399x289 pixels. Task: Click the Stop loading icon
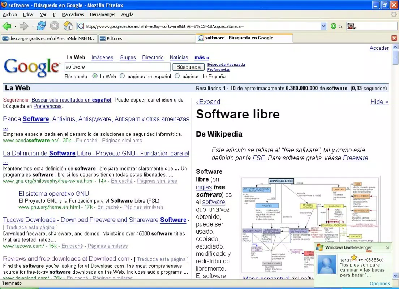pyautogui.click(x=55, y=26)
